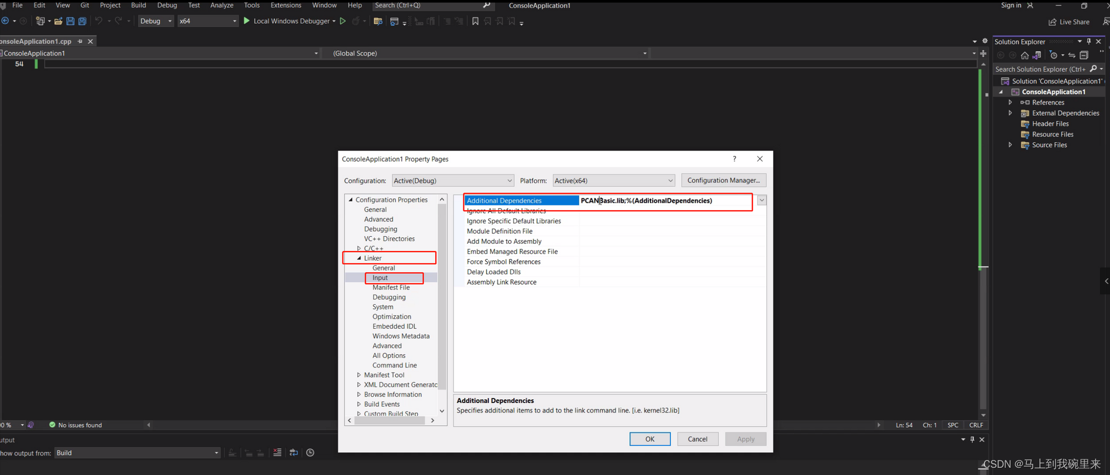This screenshot has width=1110, height=475.
Task: Expand the Manifest Tool node
Action: click(x=359, y=375)
